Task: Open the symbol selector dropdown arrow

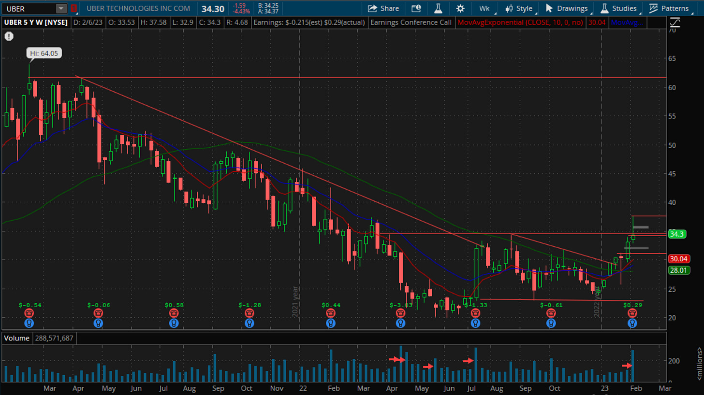Action: pos(61,8)
